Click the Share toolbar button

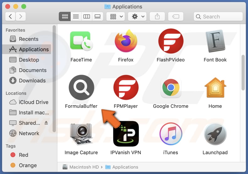pyautogui.click(x=157, y=16)
